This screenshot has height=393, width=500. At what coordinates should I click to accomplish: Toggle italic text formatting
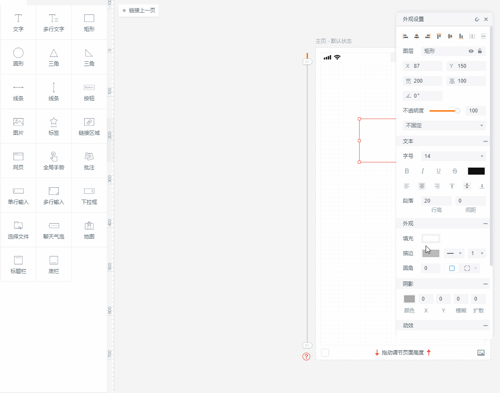423,171
